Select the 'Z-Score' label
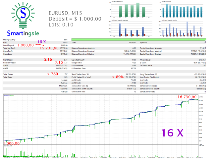The height and width of the screenshot is (159, 212). point(143,63)
